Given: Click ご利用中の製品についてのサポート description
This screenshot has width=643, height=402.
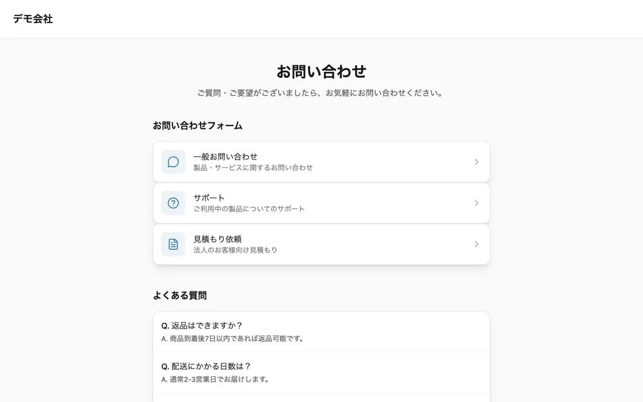Looking at the screenshot, I should [249, 209].
